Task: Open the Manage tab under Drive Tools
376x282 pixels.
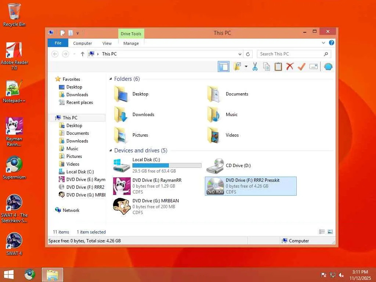Action: tap(131, 43)
